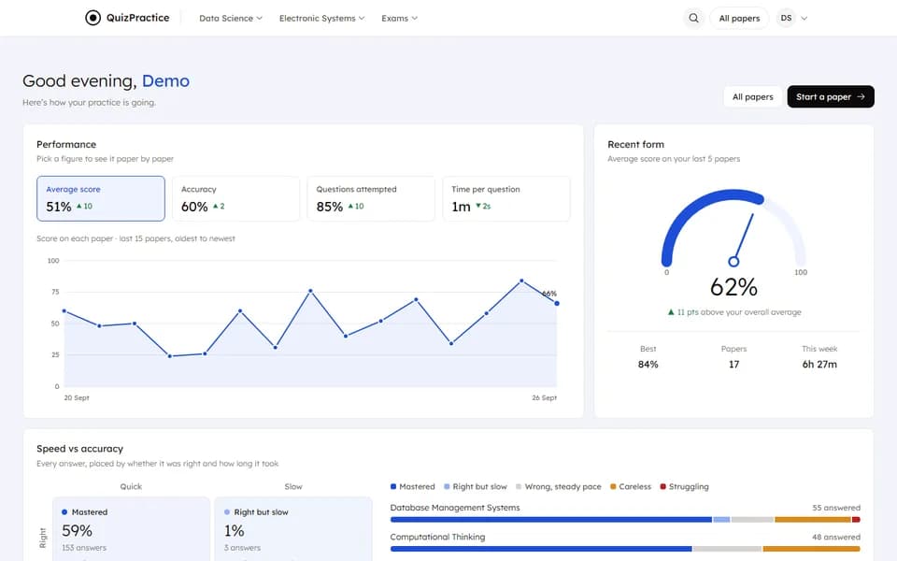This screenshot has width=897, height=561.
Task: Click the Papers count 17
Action: [734, 364]
